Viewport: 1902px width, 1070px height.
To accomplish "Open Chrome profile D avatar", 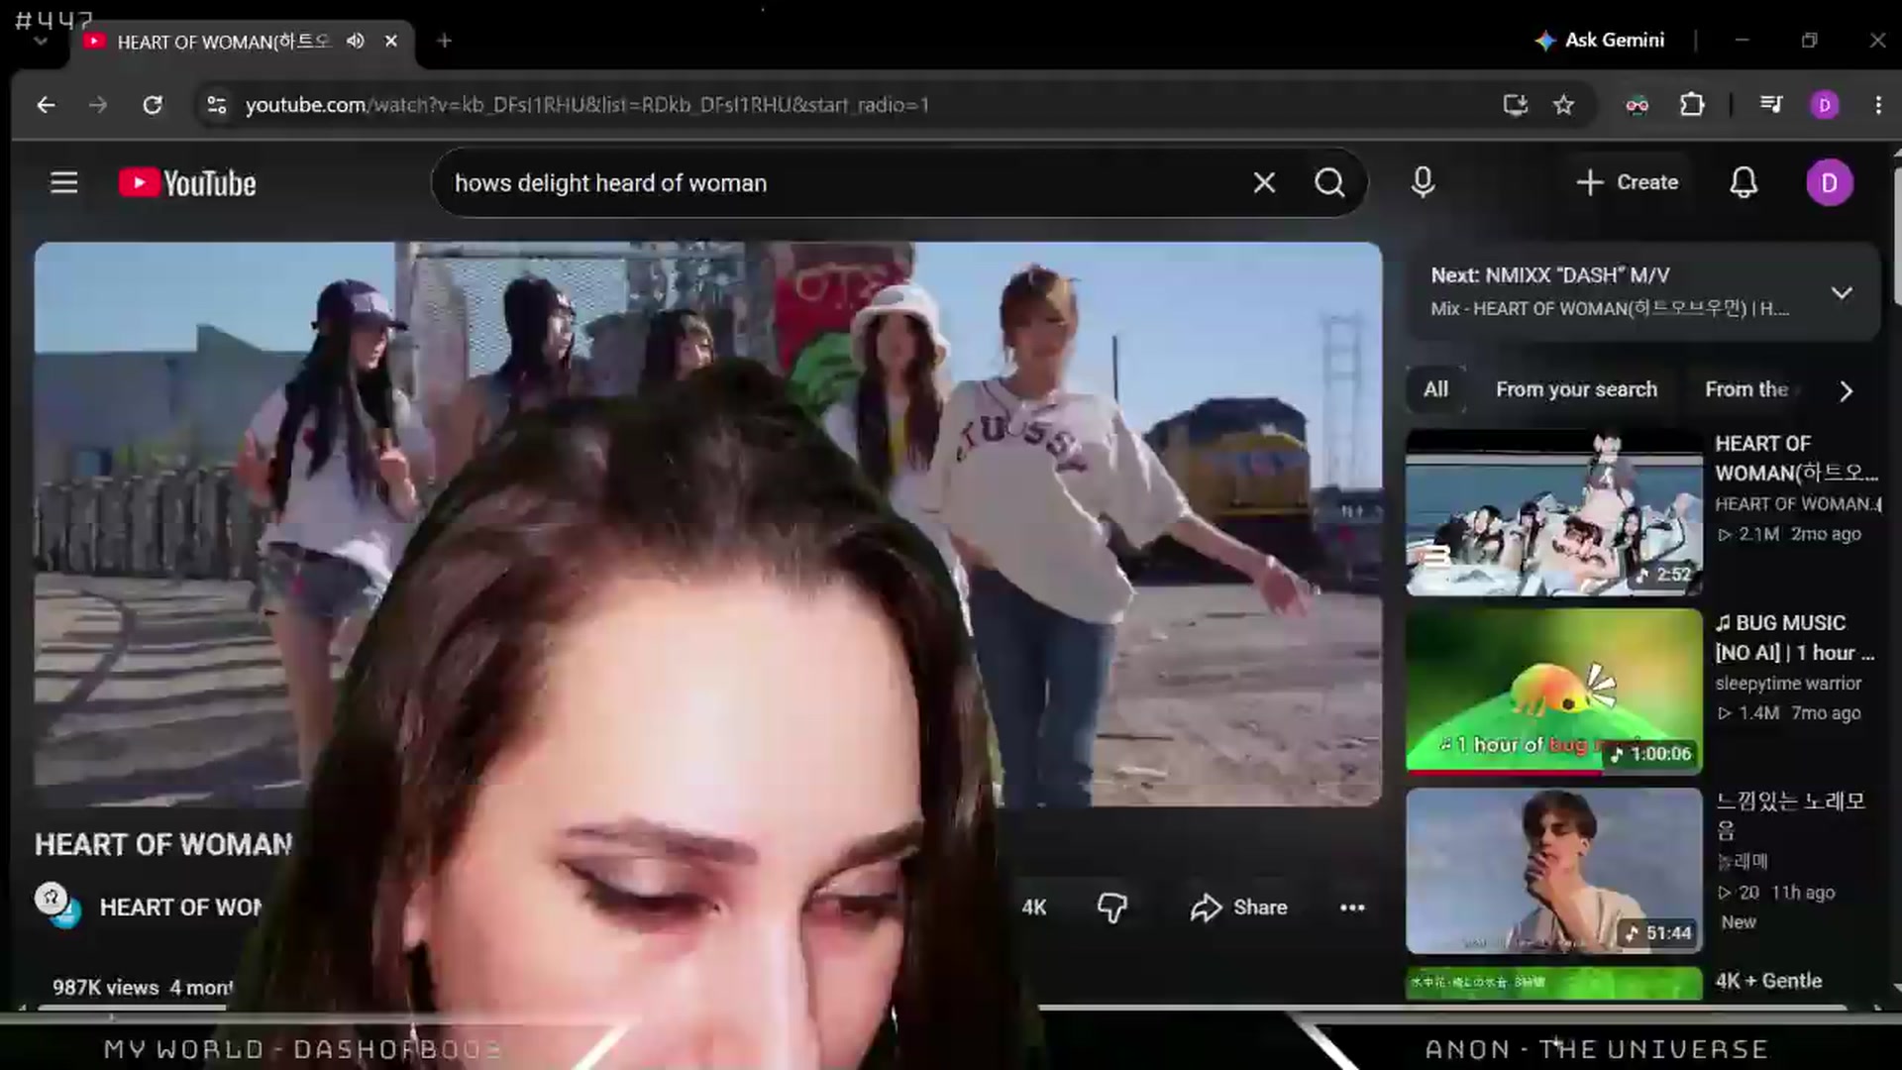I will (x=1825, y=105).
